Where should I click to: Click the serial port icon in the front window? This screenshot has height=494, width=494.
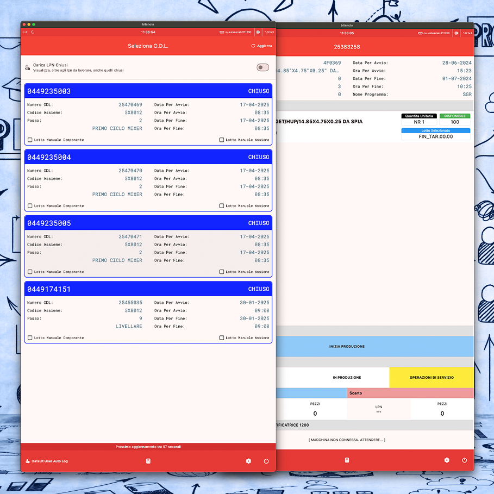[222, 32]
